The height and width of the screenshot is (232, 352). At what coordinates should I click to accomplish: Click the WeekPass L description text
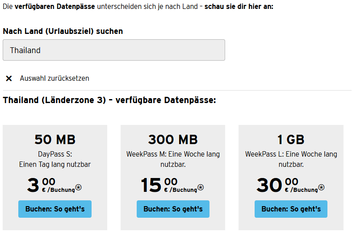click(291, 159)
